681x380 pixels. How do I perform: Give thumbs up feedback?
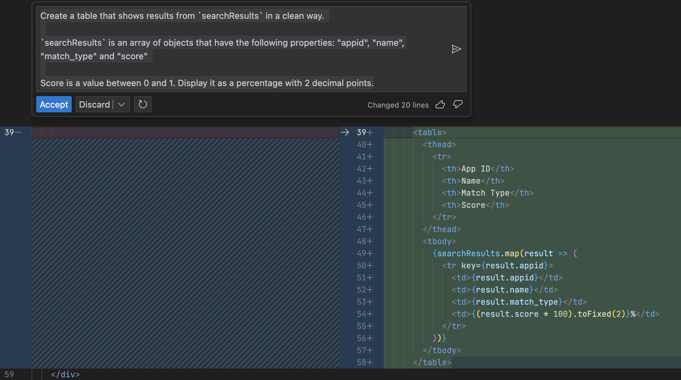coord(440,105)
